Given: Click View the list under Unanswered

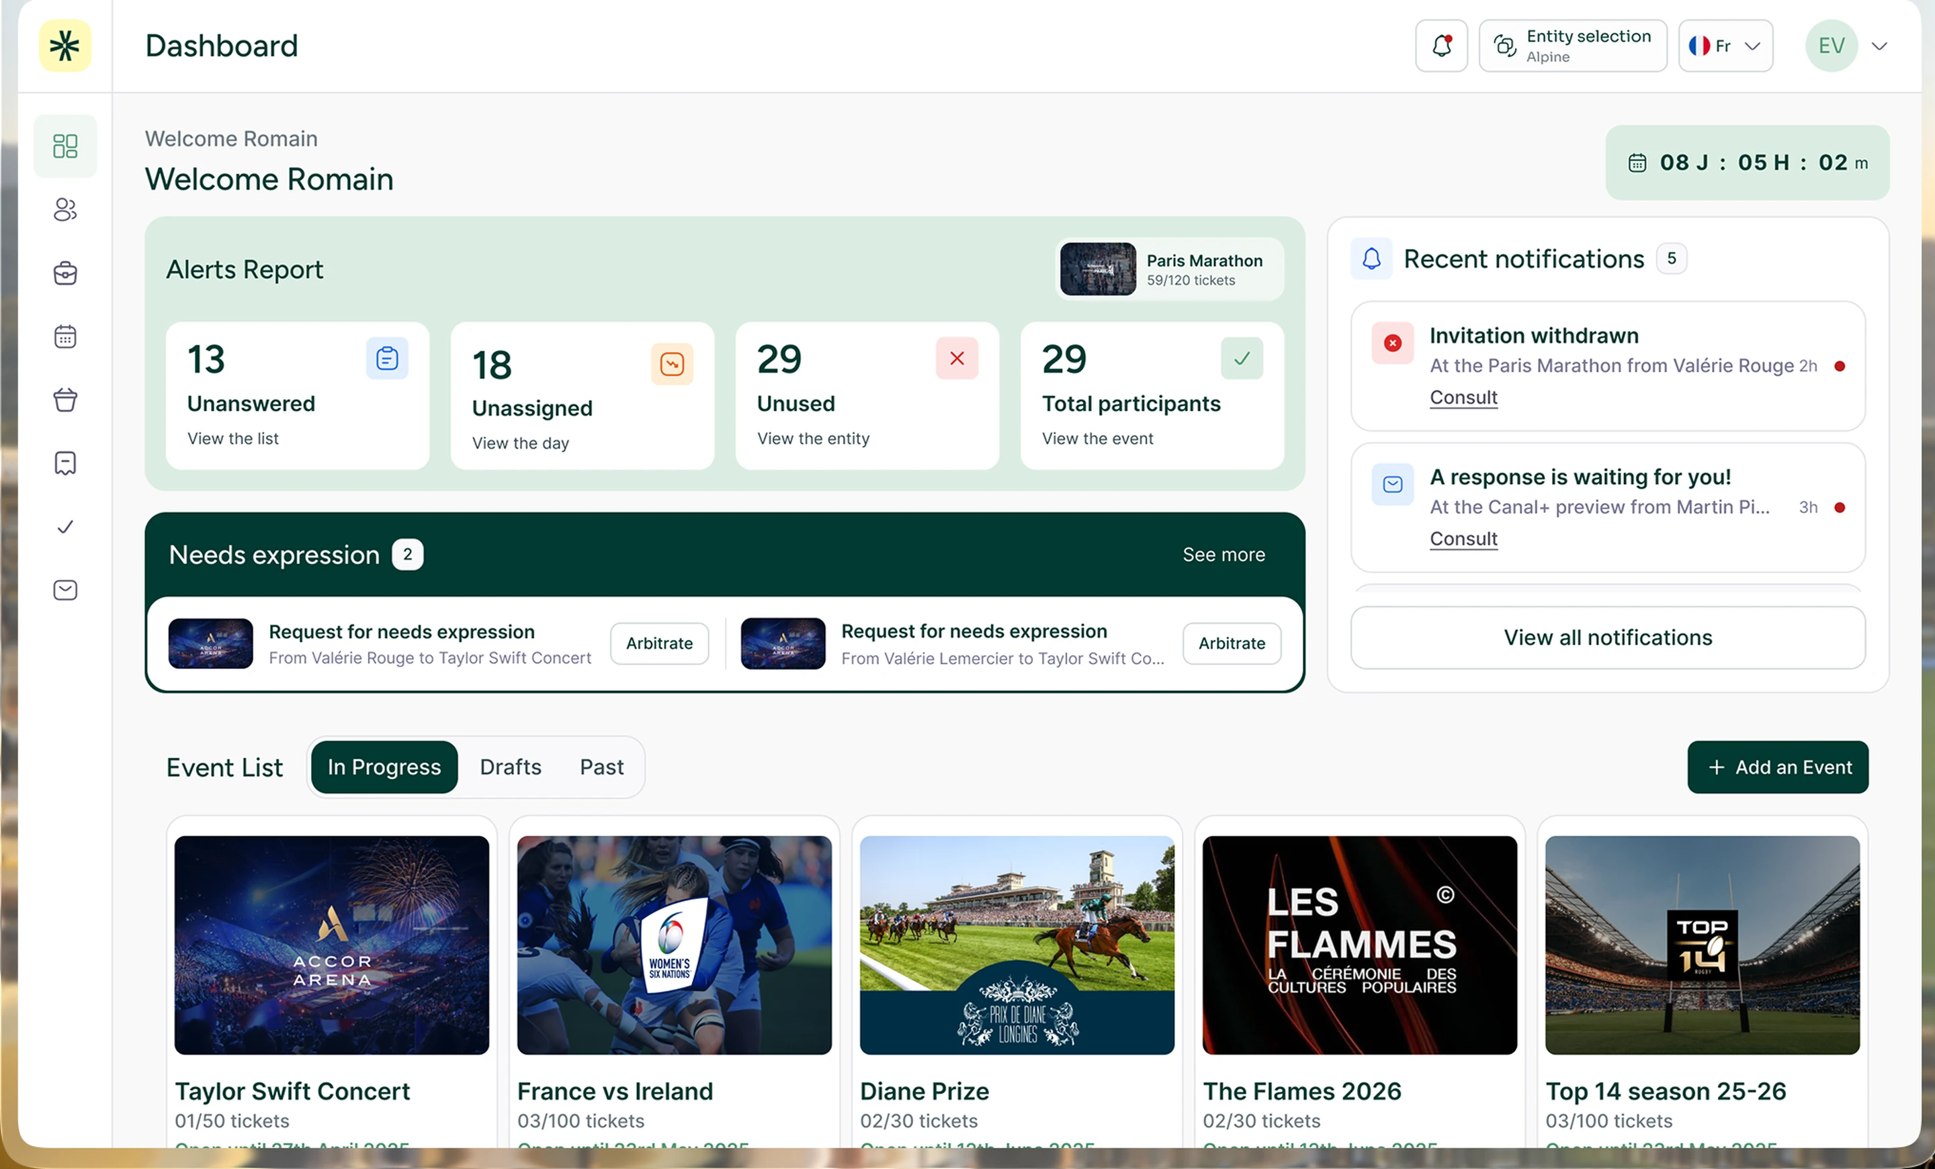Looking at the screenshot, I should [232, 438].
